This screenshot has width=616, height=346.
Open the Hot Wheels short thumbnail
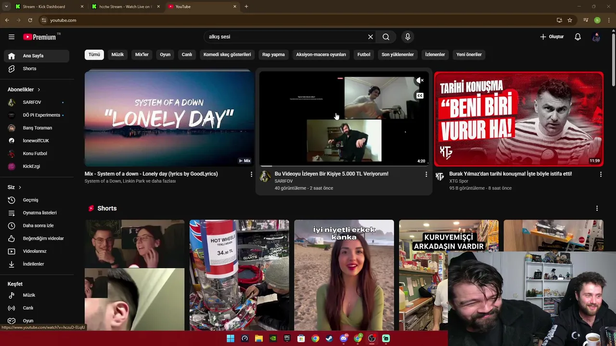point(239,275)
